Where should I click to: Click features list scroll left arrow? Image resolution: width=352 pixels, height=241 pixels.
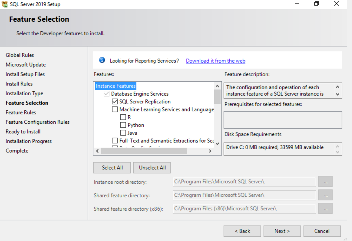97,151
